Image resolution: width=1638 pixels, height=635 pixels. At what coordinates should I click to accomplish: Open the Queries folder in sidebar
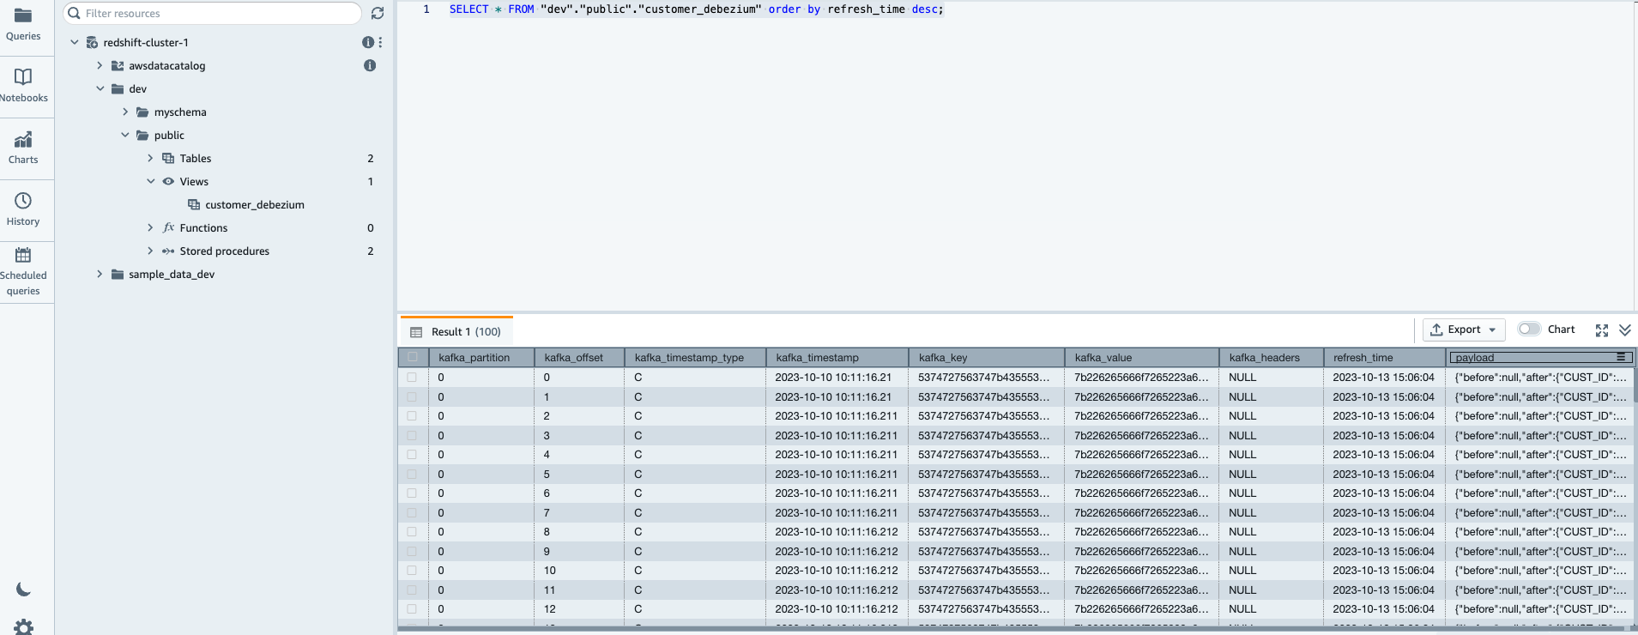point(23,24)
